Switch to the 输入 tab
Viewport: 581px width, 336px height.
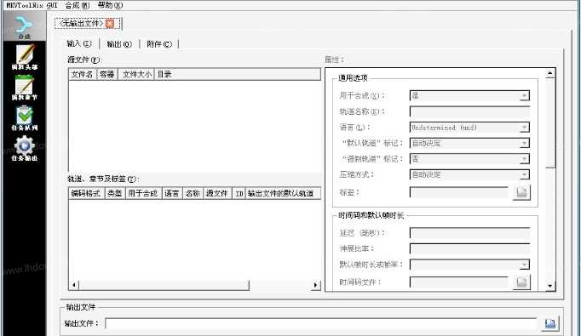[x=79, y=43]
